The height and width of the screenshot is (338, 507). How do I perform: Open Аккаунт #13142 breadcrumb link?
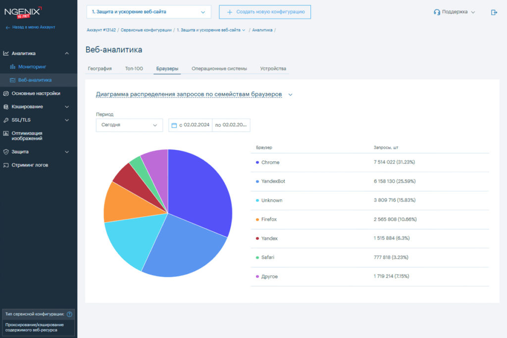[x=101, y=30]
